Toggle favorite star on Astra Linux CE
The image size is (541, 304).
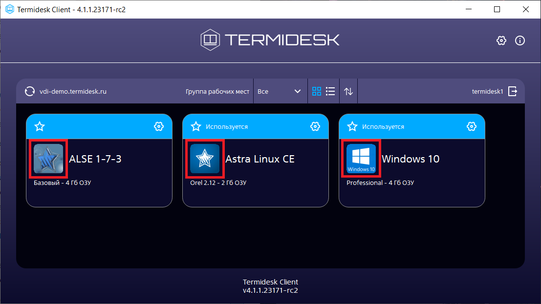point(196,126)
